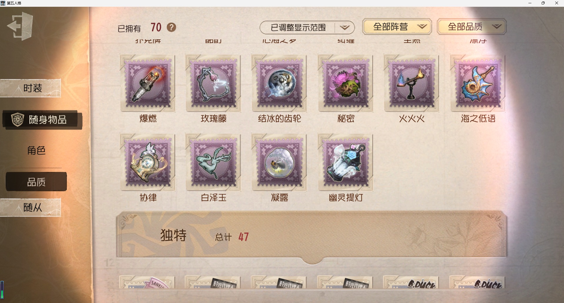Switch to the 随从 tab

click(x=31, y=207)
